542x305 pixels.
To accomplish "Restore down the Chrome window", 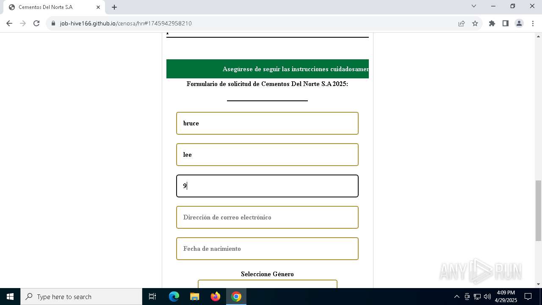I will pyautogui.click(x=513, y=6).
